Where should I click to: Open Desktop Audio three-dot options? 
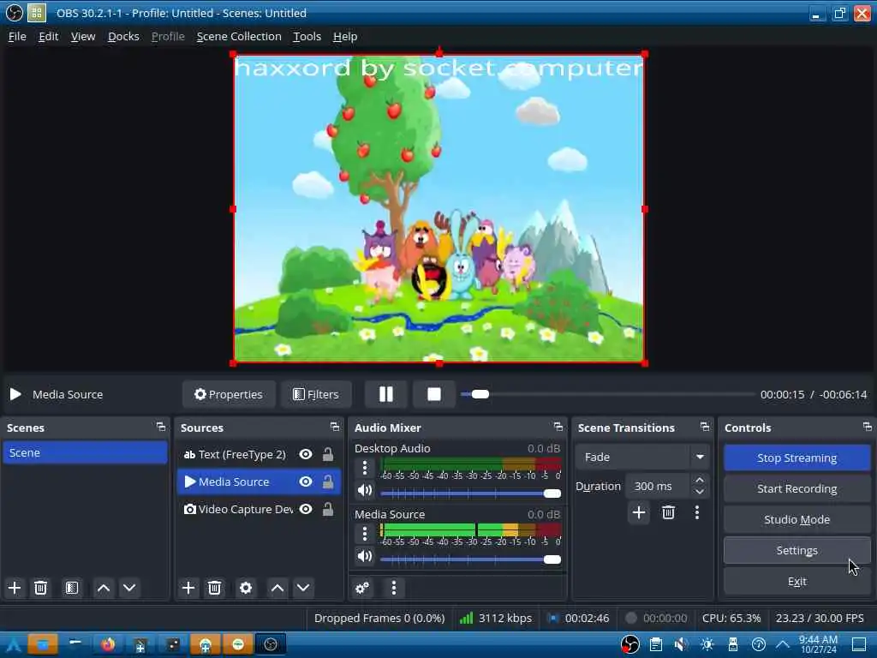tap(365, 468)
